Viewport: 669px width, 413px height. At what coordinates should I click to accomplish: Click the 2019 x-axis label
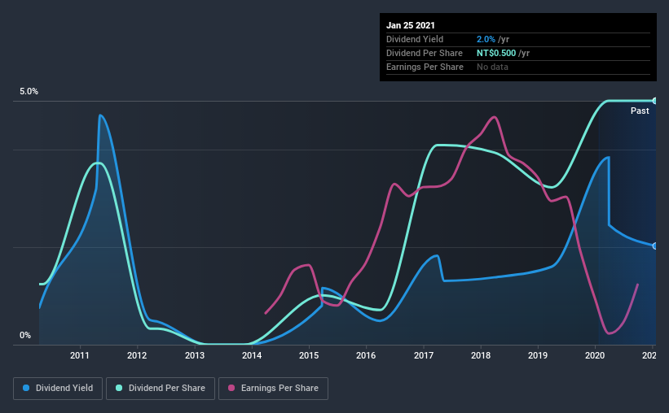[x=538, y=355]
